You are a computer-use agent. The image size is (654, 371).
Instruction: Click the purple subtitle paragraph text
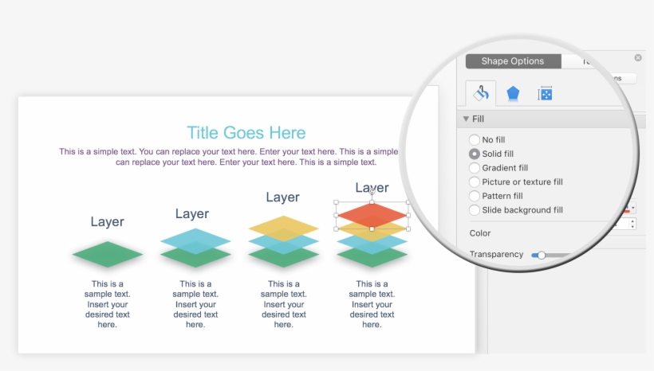pyautogui.click(x=229, y=157)
